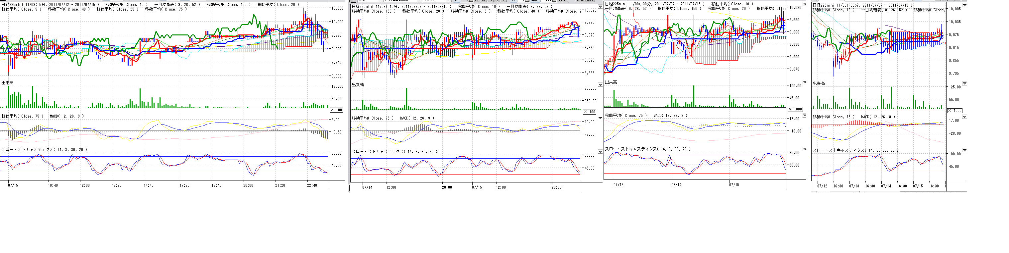Open the 60-minute volume panel menu arrow
Viewport: 1009px width, 253px height.
[964, 83]
